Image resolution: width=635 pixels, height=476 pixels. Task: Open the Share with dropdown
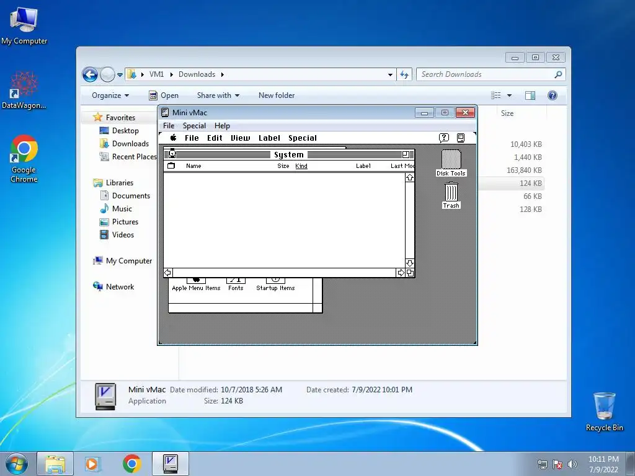[218, 95]
